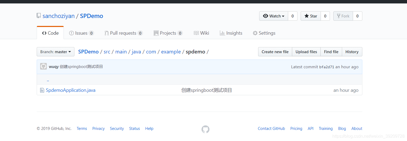Click 'an hour ago' in the SpdemoApplication.java row
The height and width of the screenshot is (141, 407).
click(x=346, y=90)
